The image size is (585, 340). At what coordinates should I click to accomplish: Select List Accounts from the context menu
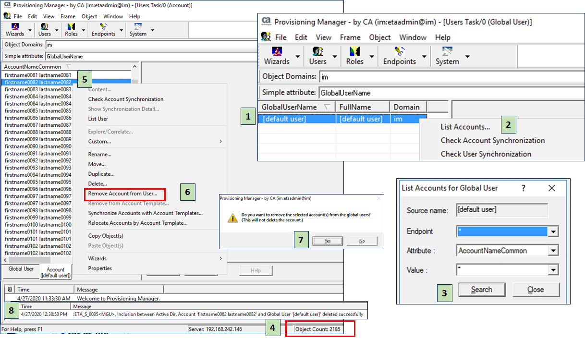[465, 127]
